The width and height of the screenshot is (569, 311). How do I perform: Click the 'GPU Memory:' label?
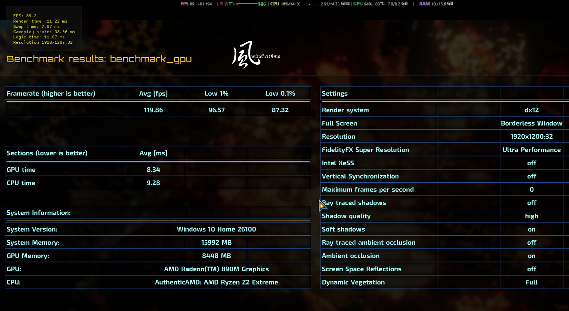28,256
